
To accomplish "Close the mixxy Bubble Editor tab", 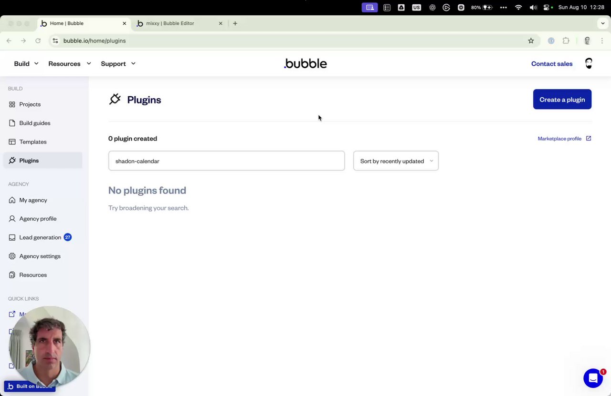I will [x=221, y=23].
